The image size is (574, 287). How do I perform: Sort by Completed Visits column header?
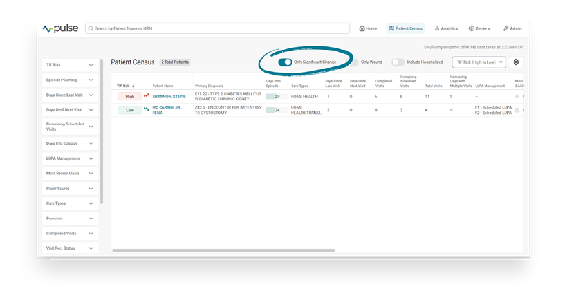point(384,84)
